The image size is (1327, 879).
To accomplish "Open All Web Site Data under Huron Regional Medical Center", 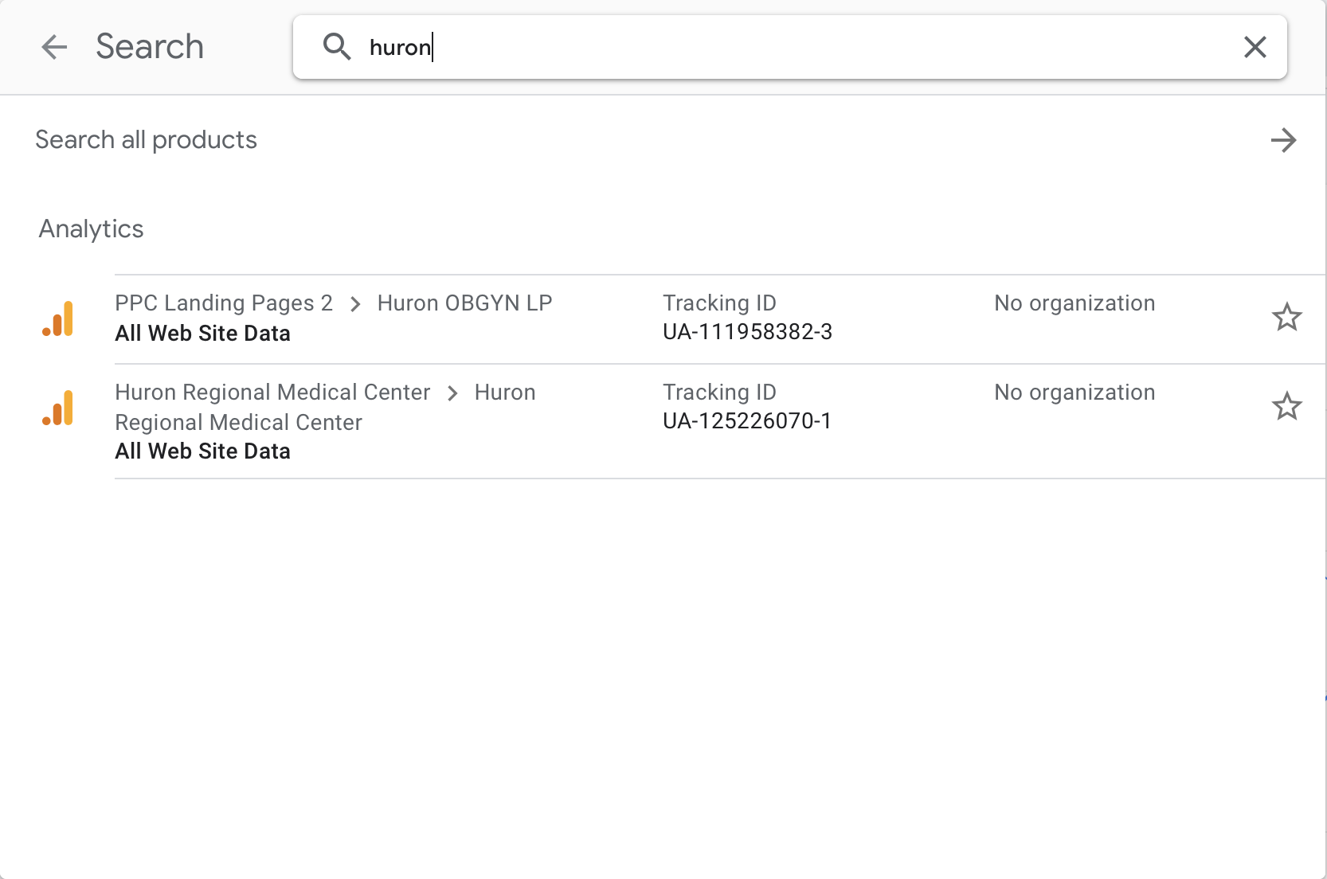I will [x=202, y=451].
